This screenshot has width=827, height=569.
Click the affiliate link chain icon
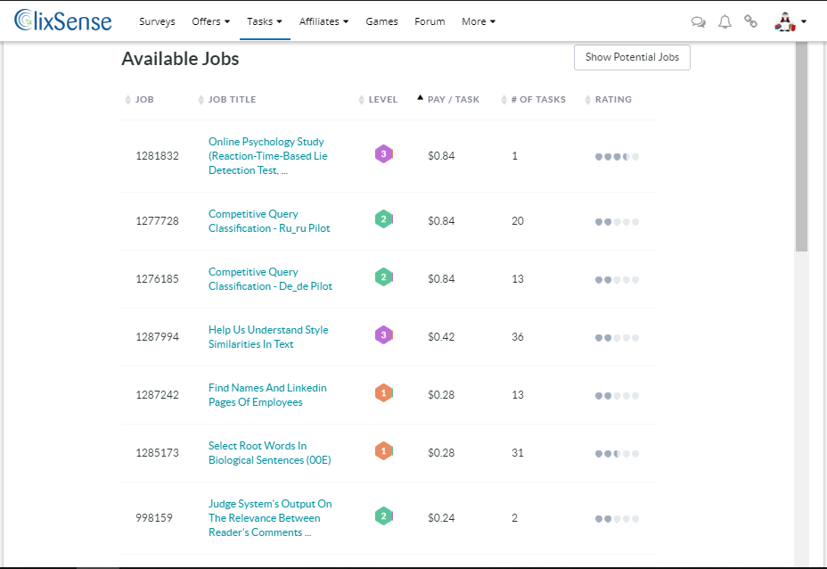pyautogui.click(x=750, y=21)
